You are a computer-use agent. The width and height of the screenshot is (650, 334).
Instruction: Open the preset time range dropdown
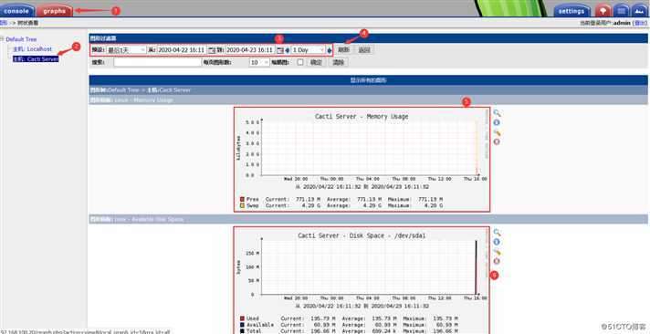tap(126, 50)
